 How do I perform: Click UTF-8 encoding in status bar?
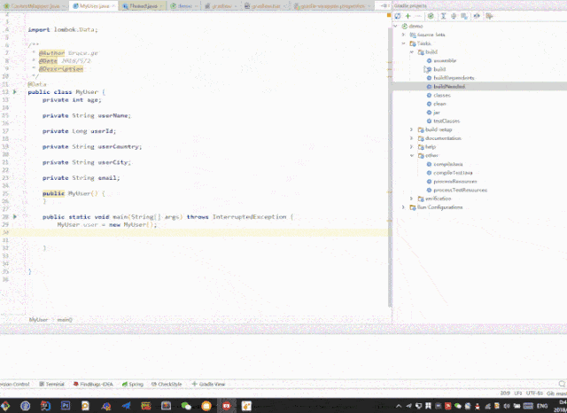coord(533,392)
